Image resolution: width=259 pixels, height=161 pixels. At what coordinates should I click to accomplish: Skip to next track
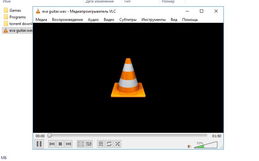click(x=69, y=144)
